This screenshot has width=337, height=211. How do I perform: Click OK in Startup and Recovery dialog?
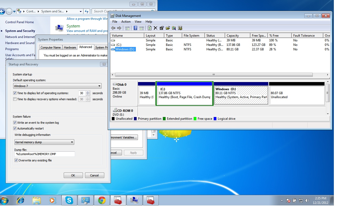73,175
